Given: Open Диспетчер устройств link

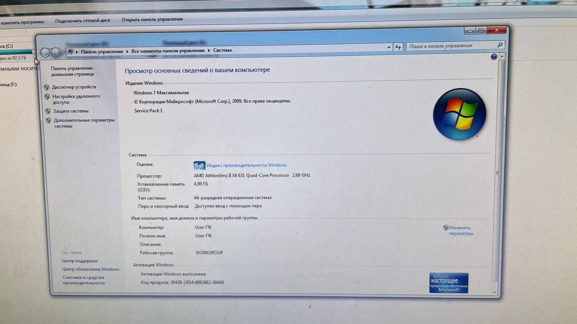Looking at the screenshot, I should point(74,87).
